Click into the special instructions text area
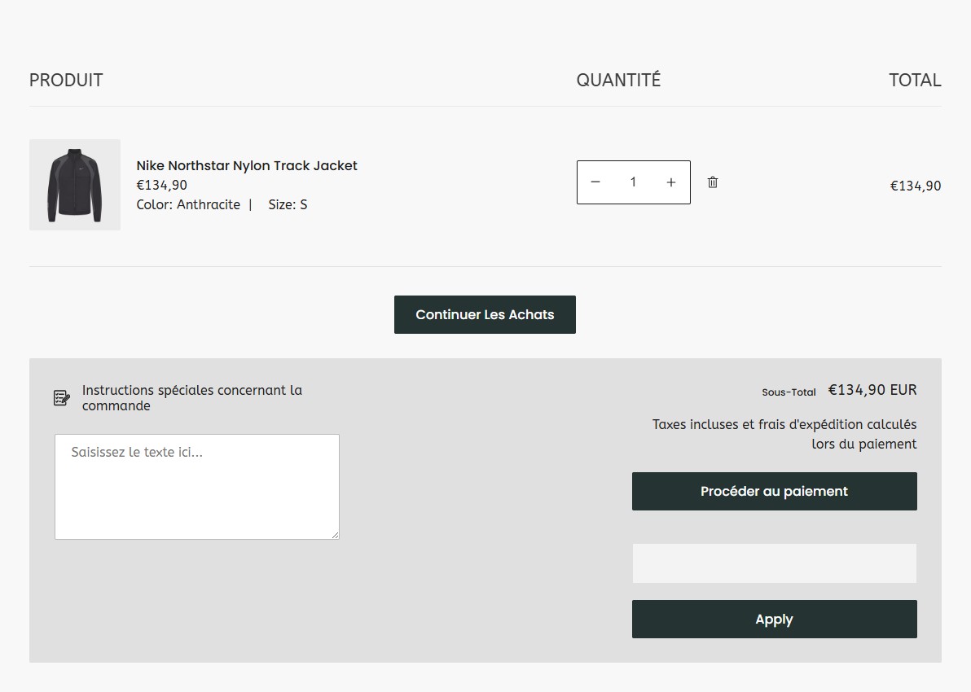 196,486
